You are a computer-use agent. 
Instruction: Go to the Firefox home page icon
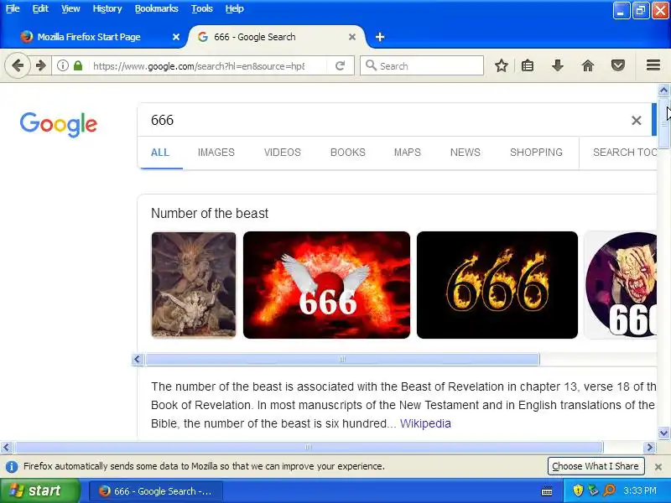[588, 65]
